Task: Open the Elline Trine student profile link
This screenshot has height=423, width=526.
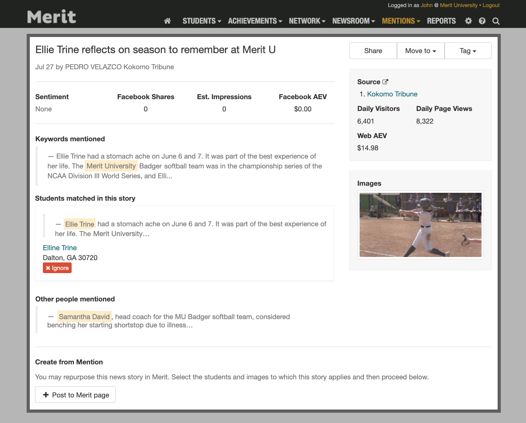Action: tap(60, 248)
